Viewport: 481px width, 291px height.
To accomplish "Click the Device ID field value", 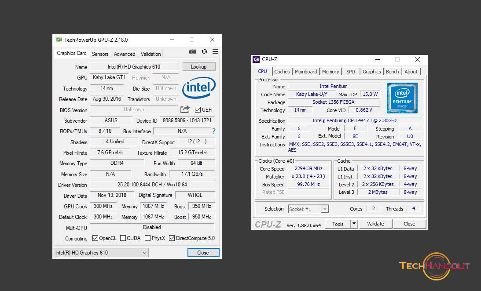I will click(187, 120).
